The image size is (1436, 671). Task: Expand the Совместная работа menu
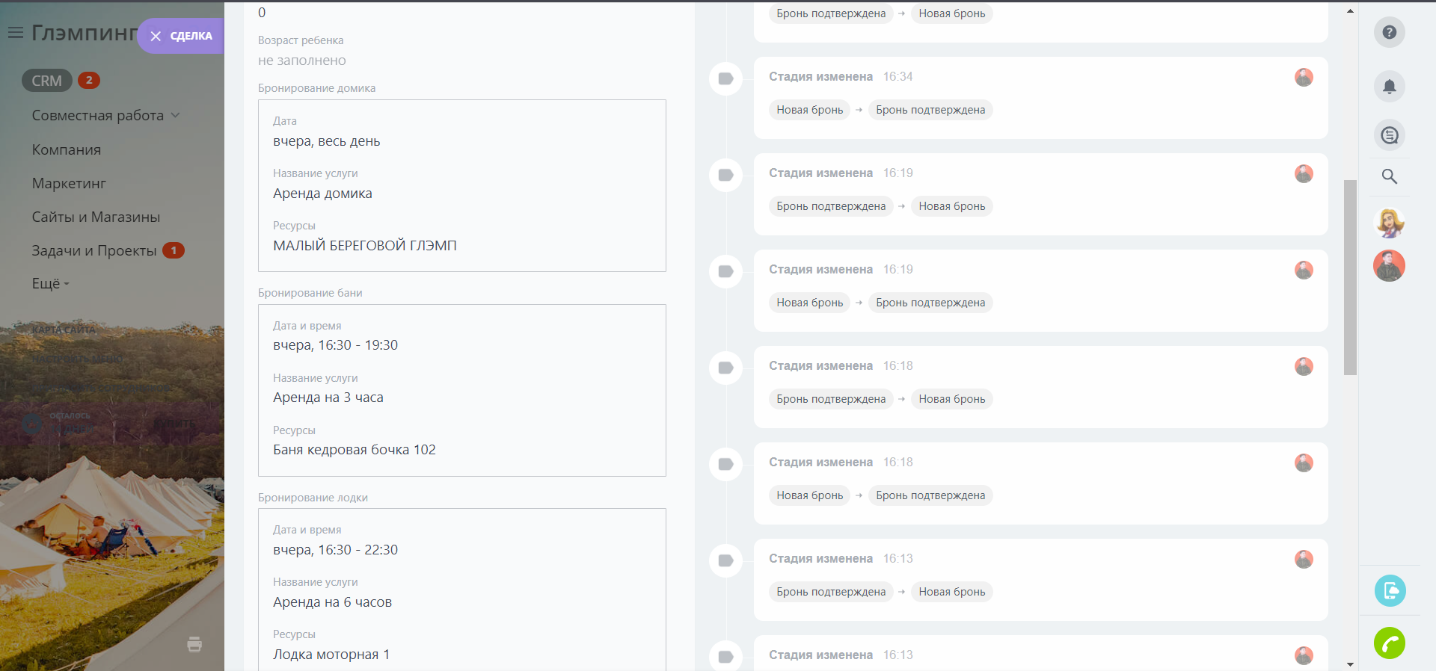[105, 116]
